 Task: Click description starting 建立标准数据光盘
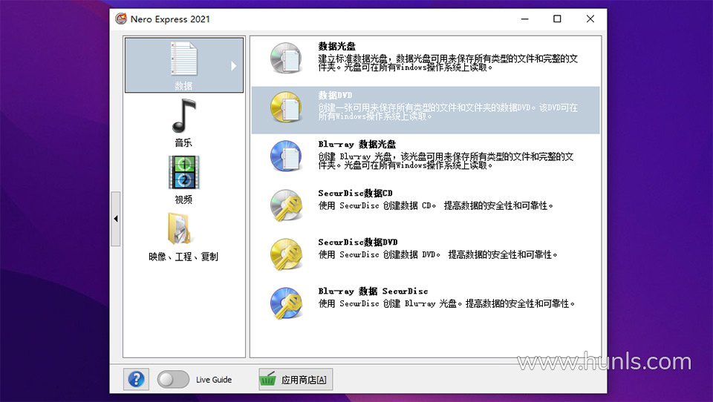coord(449,63)
